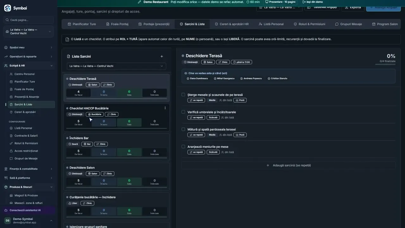Open the La Vatra Centrul Vechi sidebar selector
405x228 pixels.
click(29, 32)
